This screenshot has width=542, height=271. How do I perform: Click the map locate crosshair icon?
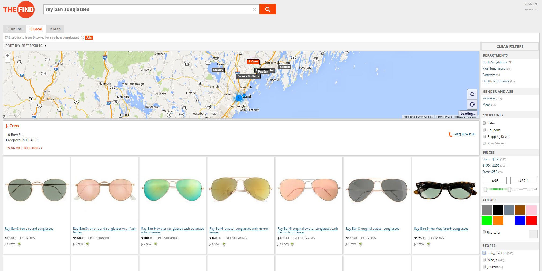[x=472, y=105]
